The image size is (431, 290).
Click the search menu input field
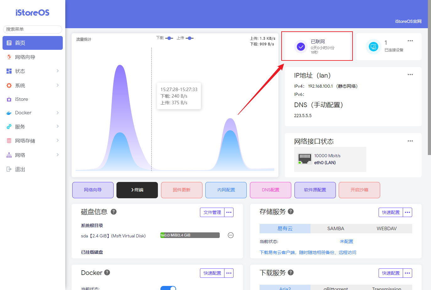pyautogui.click(x=33, y=29)
